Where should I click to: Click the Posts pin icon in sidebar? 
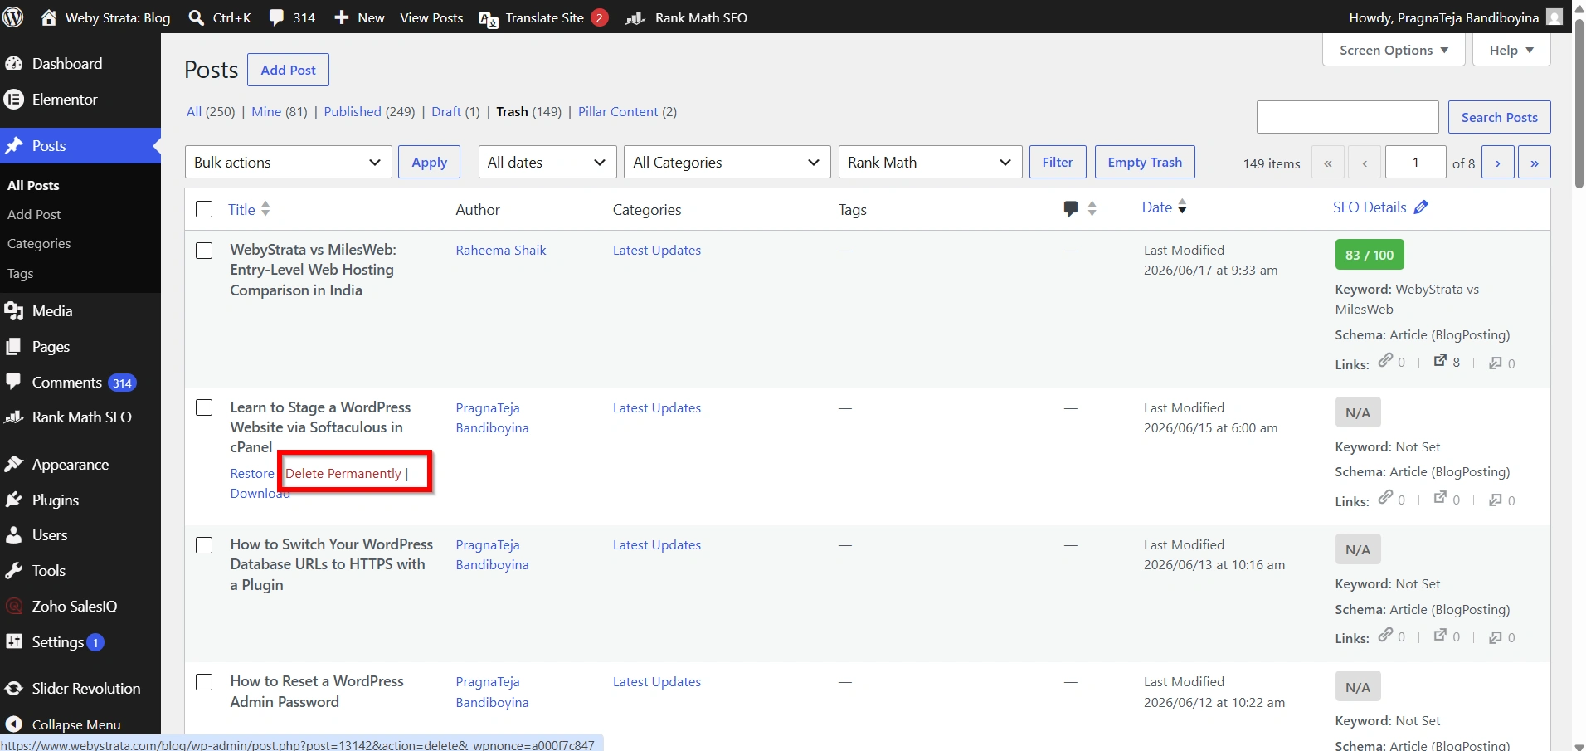point(14,146)
